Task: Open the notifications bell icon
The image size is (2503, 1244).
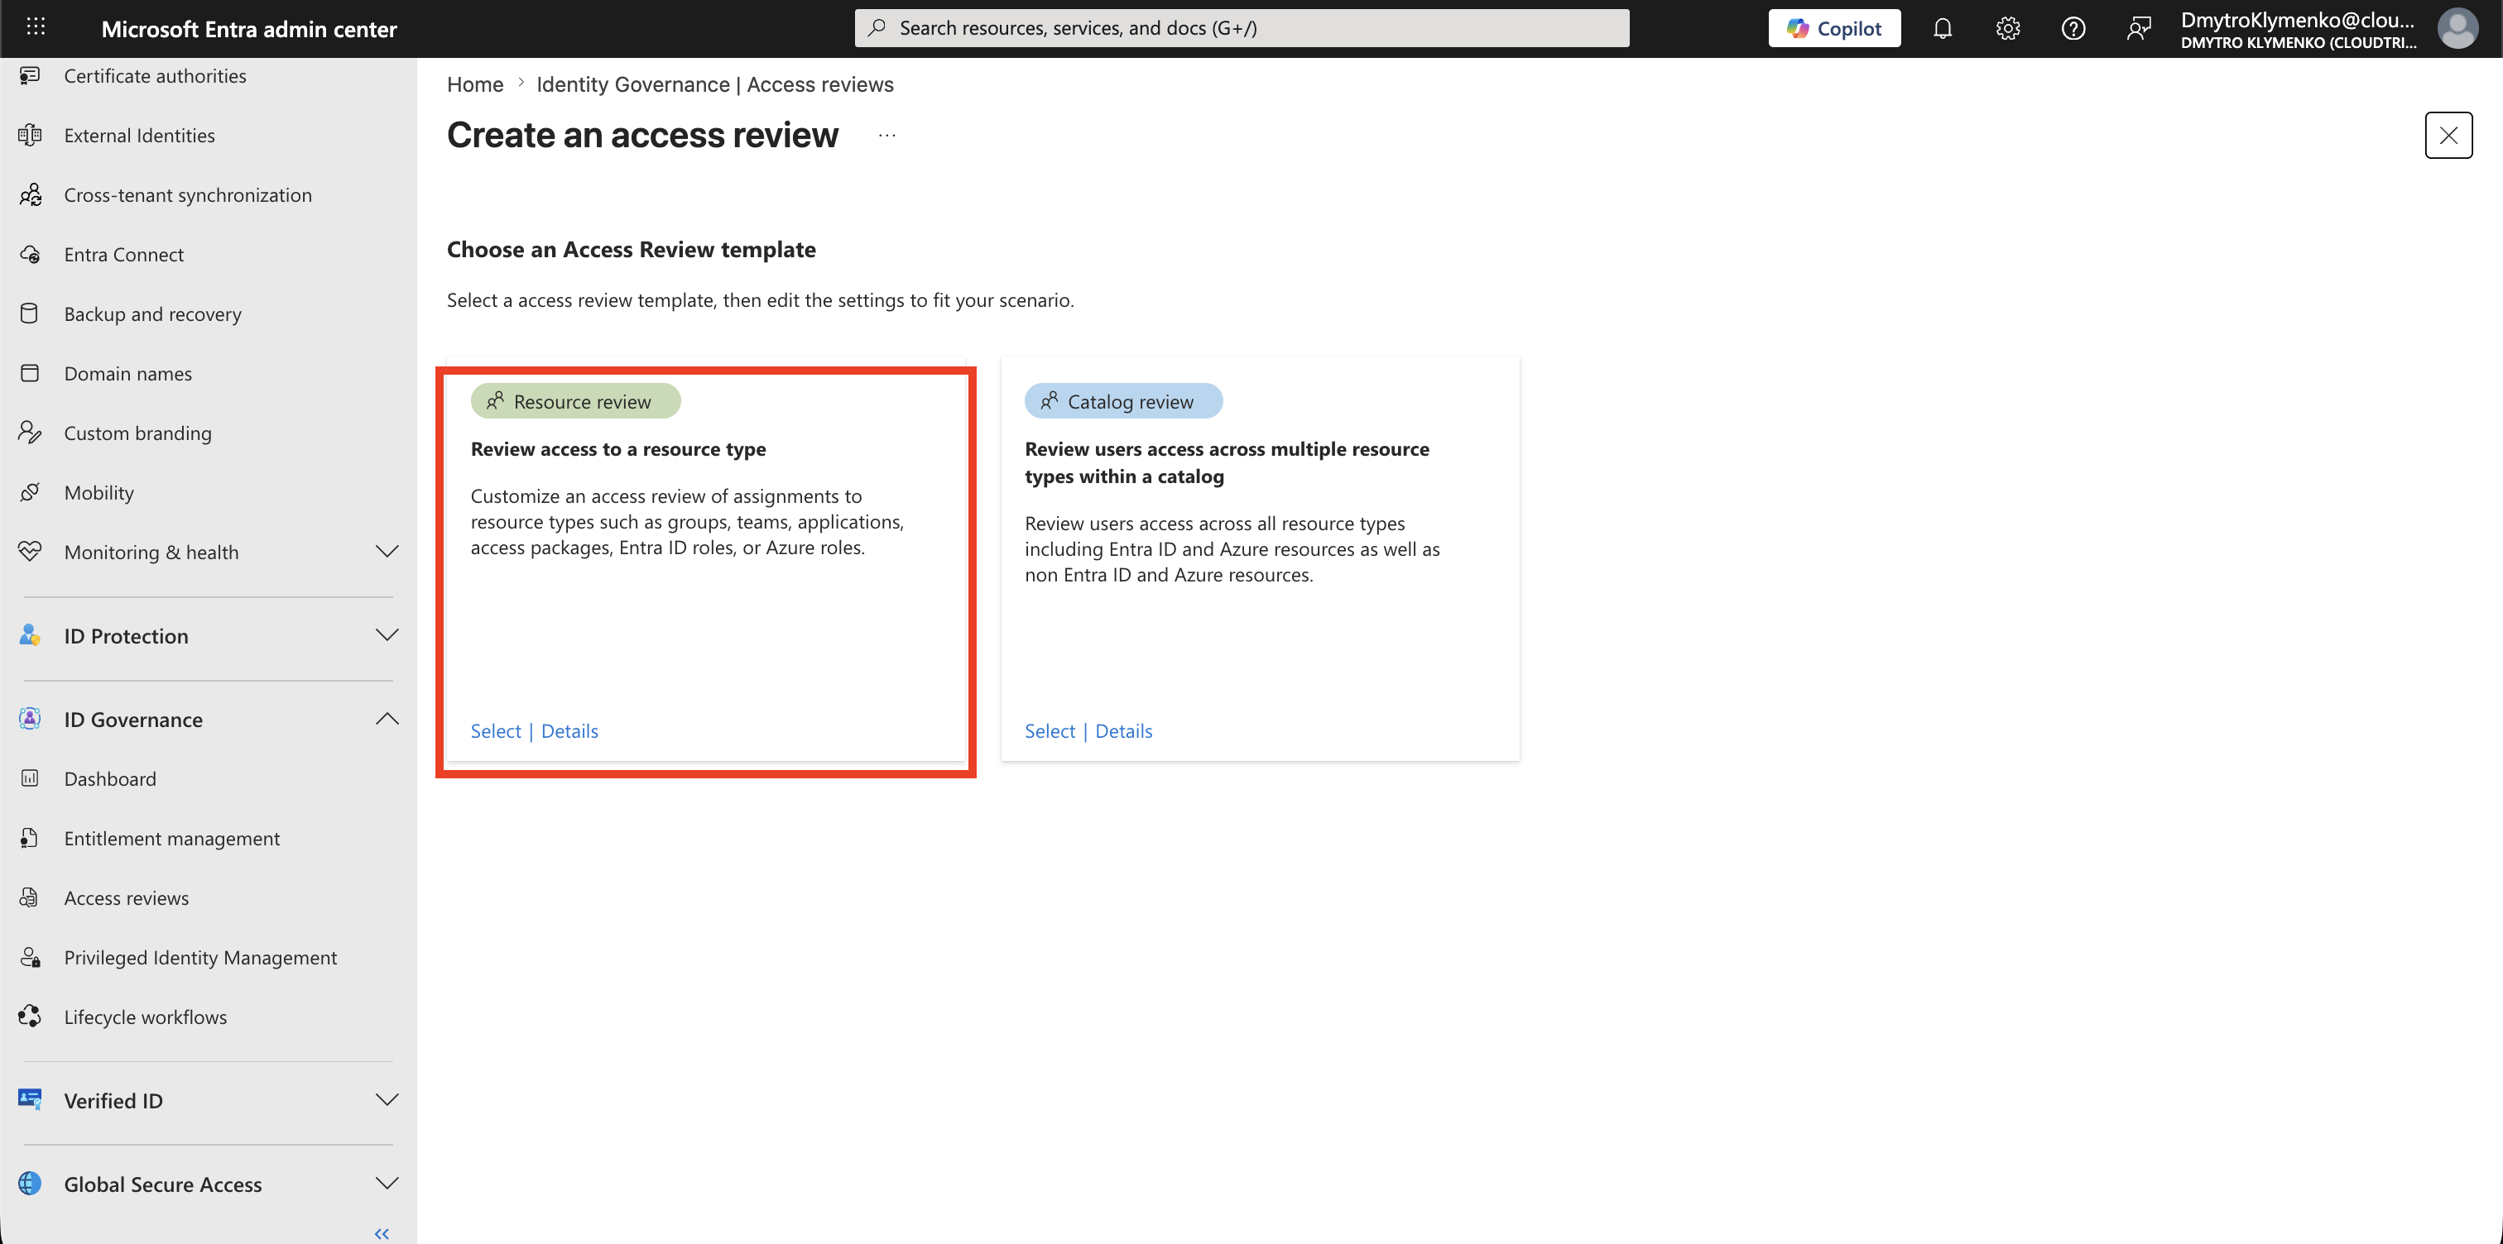Action: coord(1943,28)
